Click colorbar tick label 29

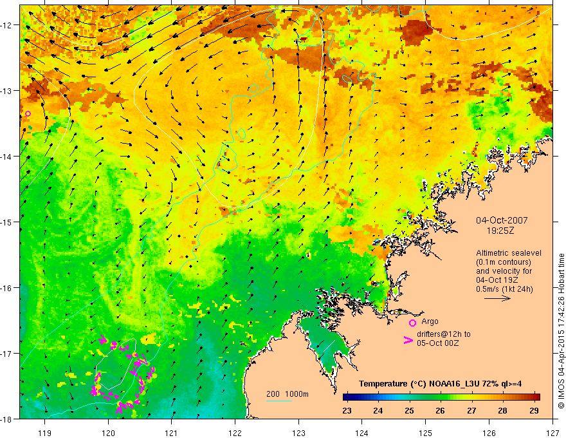(x=534, y=410)
